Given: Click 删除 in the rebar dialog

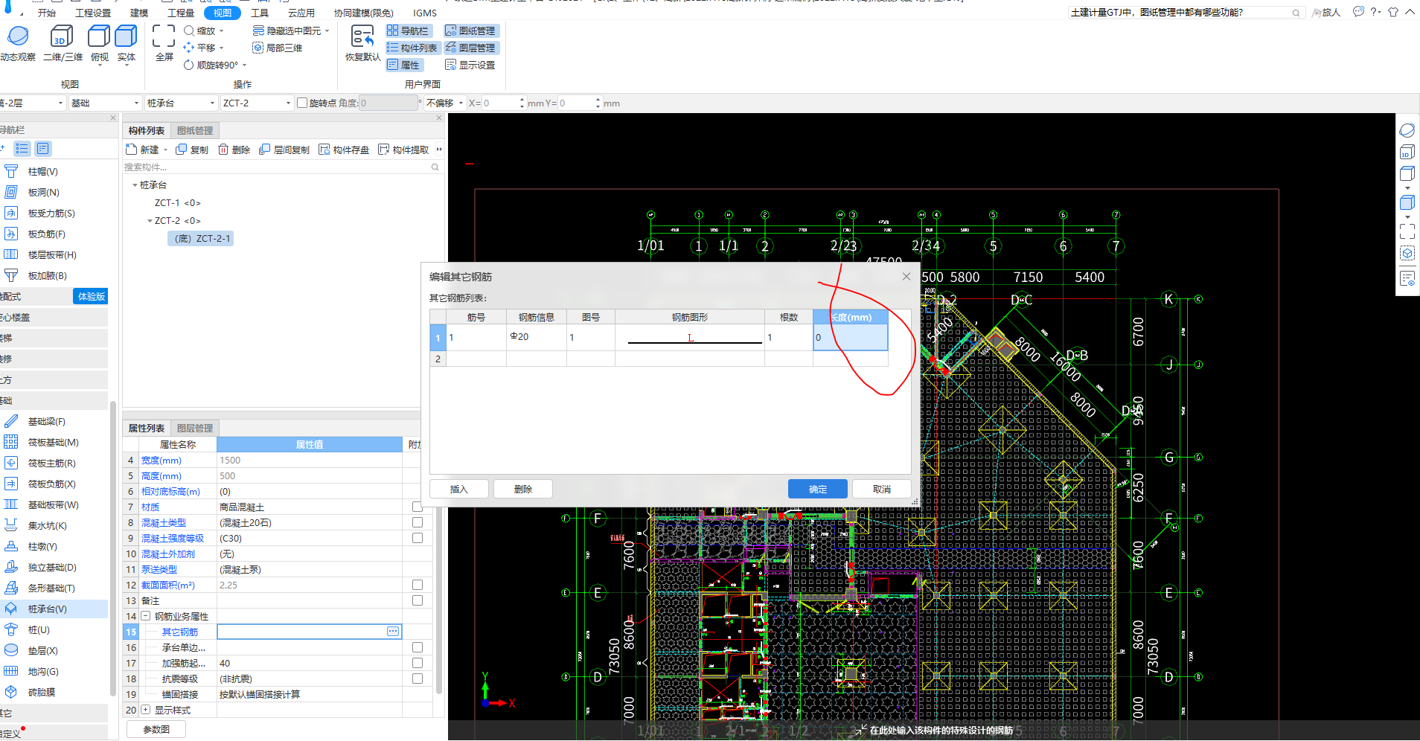Looking at the screenshot, I should 523,489.
